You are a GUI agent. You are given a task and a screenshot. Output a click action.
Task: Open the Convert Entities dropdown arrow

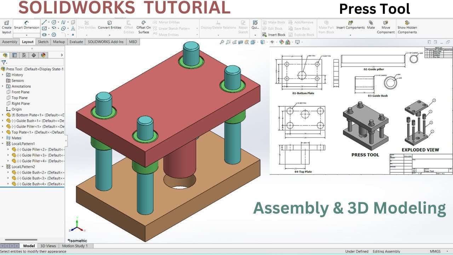(x=110, y=35)
